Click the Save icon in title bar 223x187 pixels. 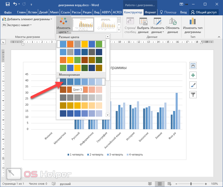(x=7, y=4)
